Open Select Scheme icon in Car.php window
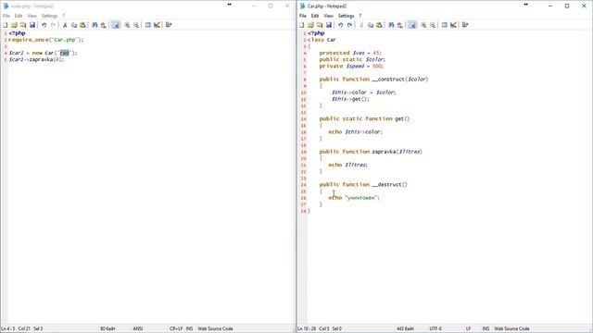Screen dimensions: 593x333 [x=445, y=25]
